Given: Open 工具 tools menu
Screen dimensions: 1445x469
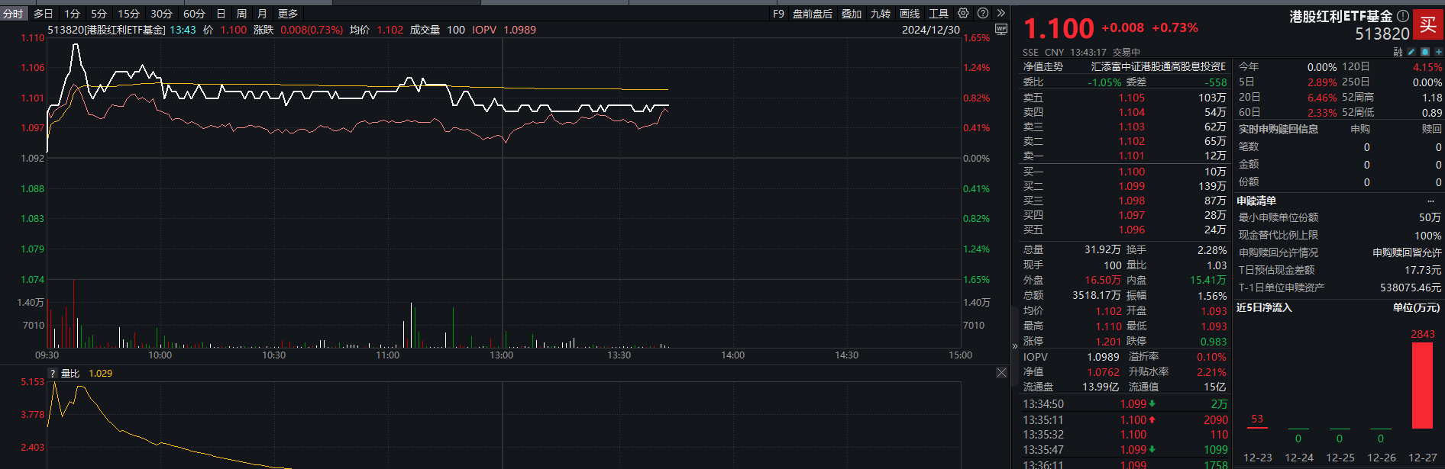Looking at the screenshot, I should coord(939,14).
